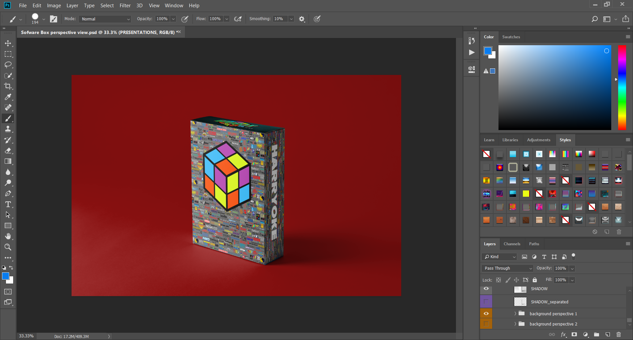Select the Eyedropper tool
This screenshot has width=633, height=340.
point(8,97)
